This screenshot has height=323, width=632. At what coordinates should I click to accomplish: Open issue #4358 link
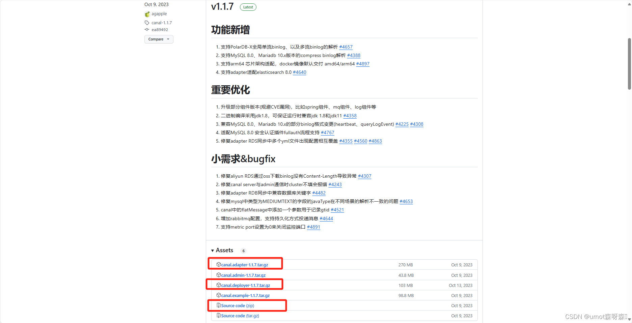(350, 116)
